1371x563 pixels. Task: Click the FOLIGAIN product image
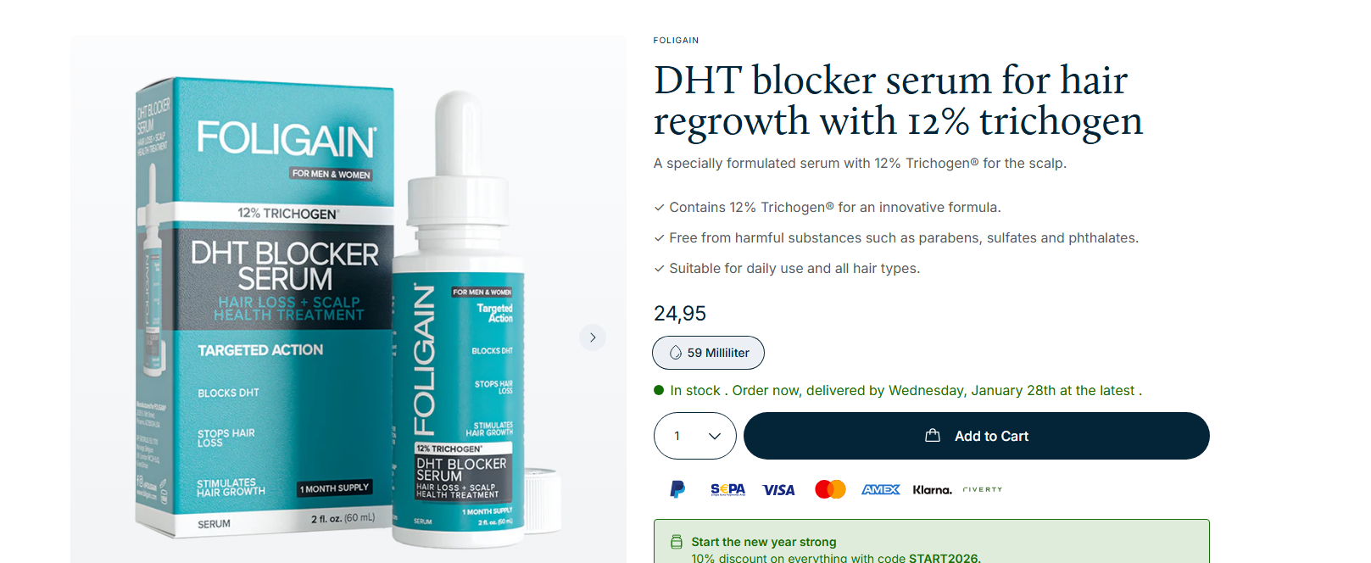[x=348, y=299]
